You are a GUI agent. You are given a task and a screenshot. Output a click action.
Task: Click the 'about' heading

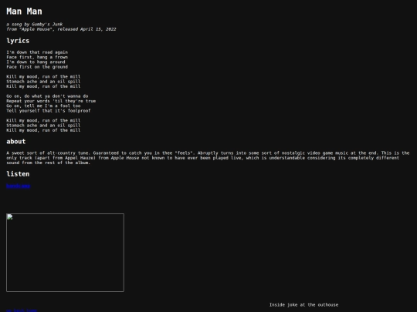point(16,142)
